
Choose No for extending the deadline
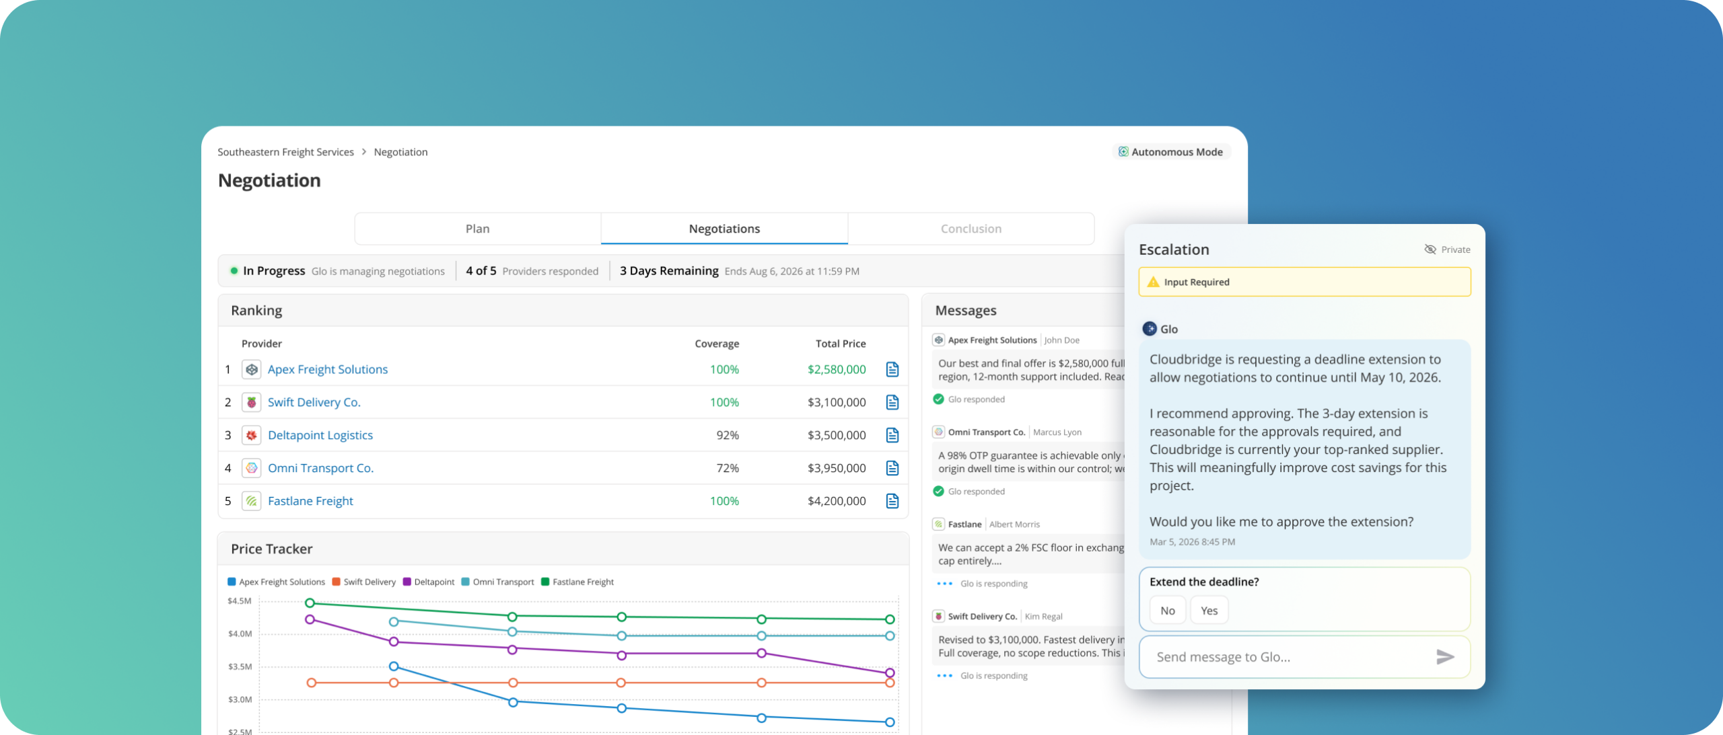click(1168, 611)
